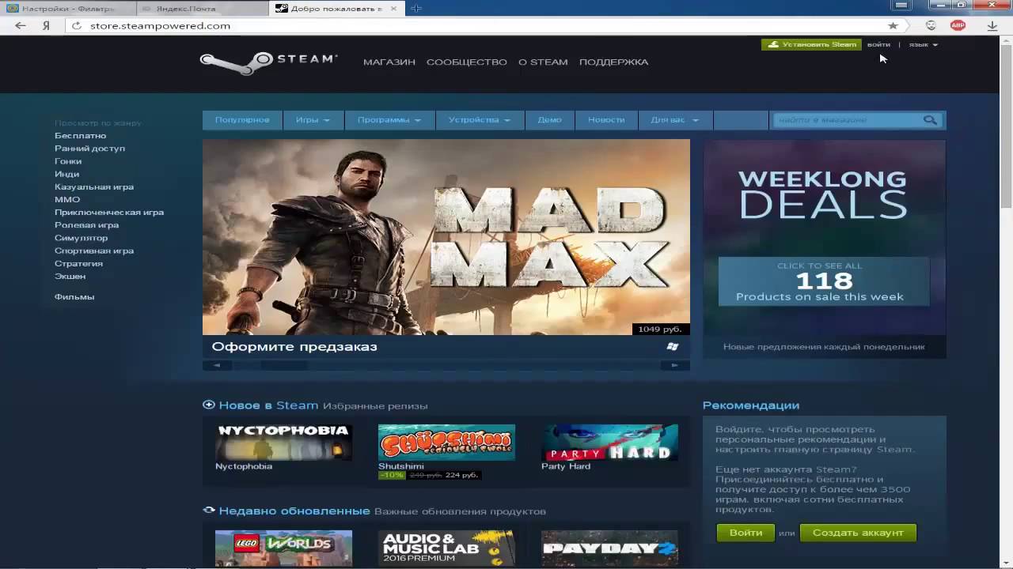Open the Shutshimi game thumbnail
This screenshot has width=1013, height=569.
(446, 443)
